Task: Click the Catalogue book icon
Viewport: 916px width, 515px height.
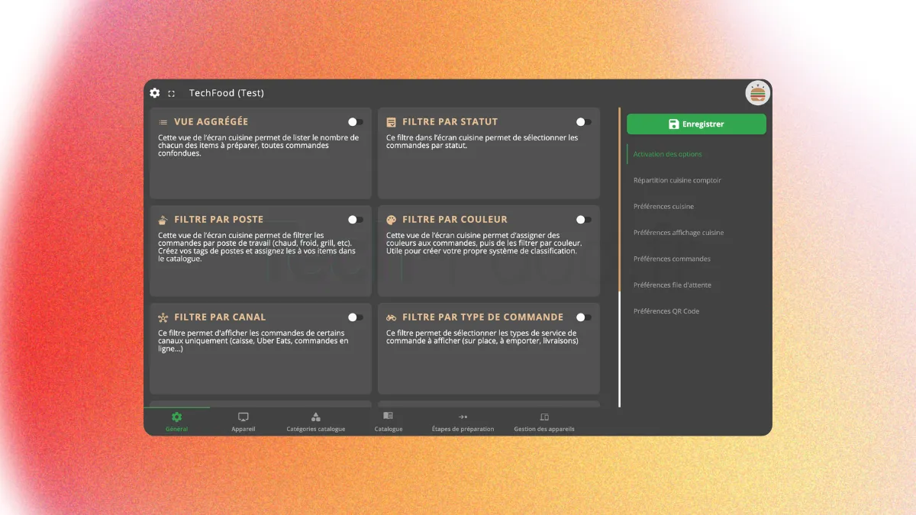Action: pyautogui.click(x=388, y=416)
